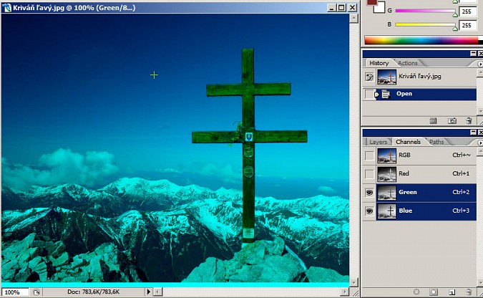Hide the Blue channel eye icon
The image size is (483, 298).
pyautogui.click(x=369, y=211)
